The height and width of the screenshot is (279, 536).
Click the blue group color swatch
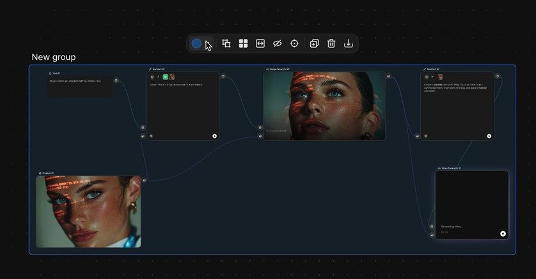click(196, 43)
